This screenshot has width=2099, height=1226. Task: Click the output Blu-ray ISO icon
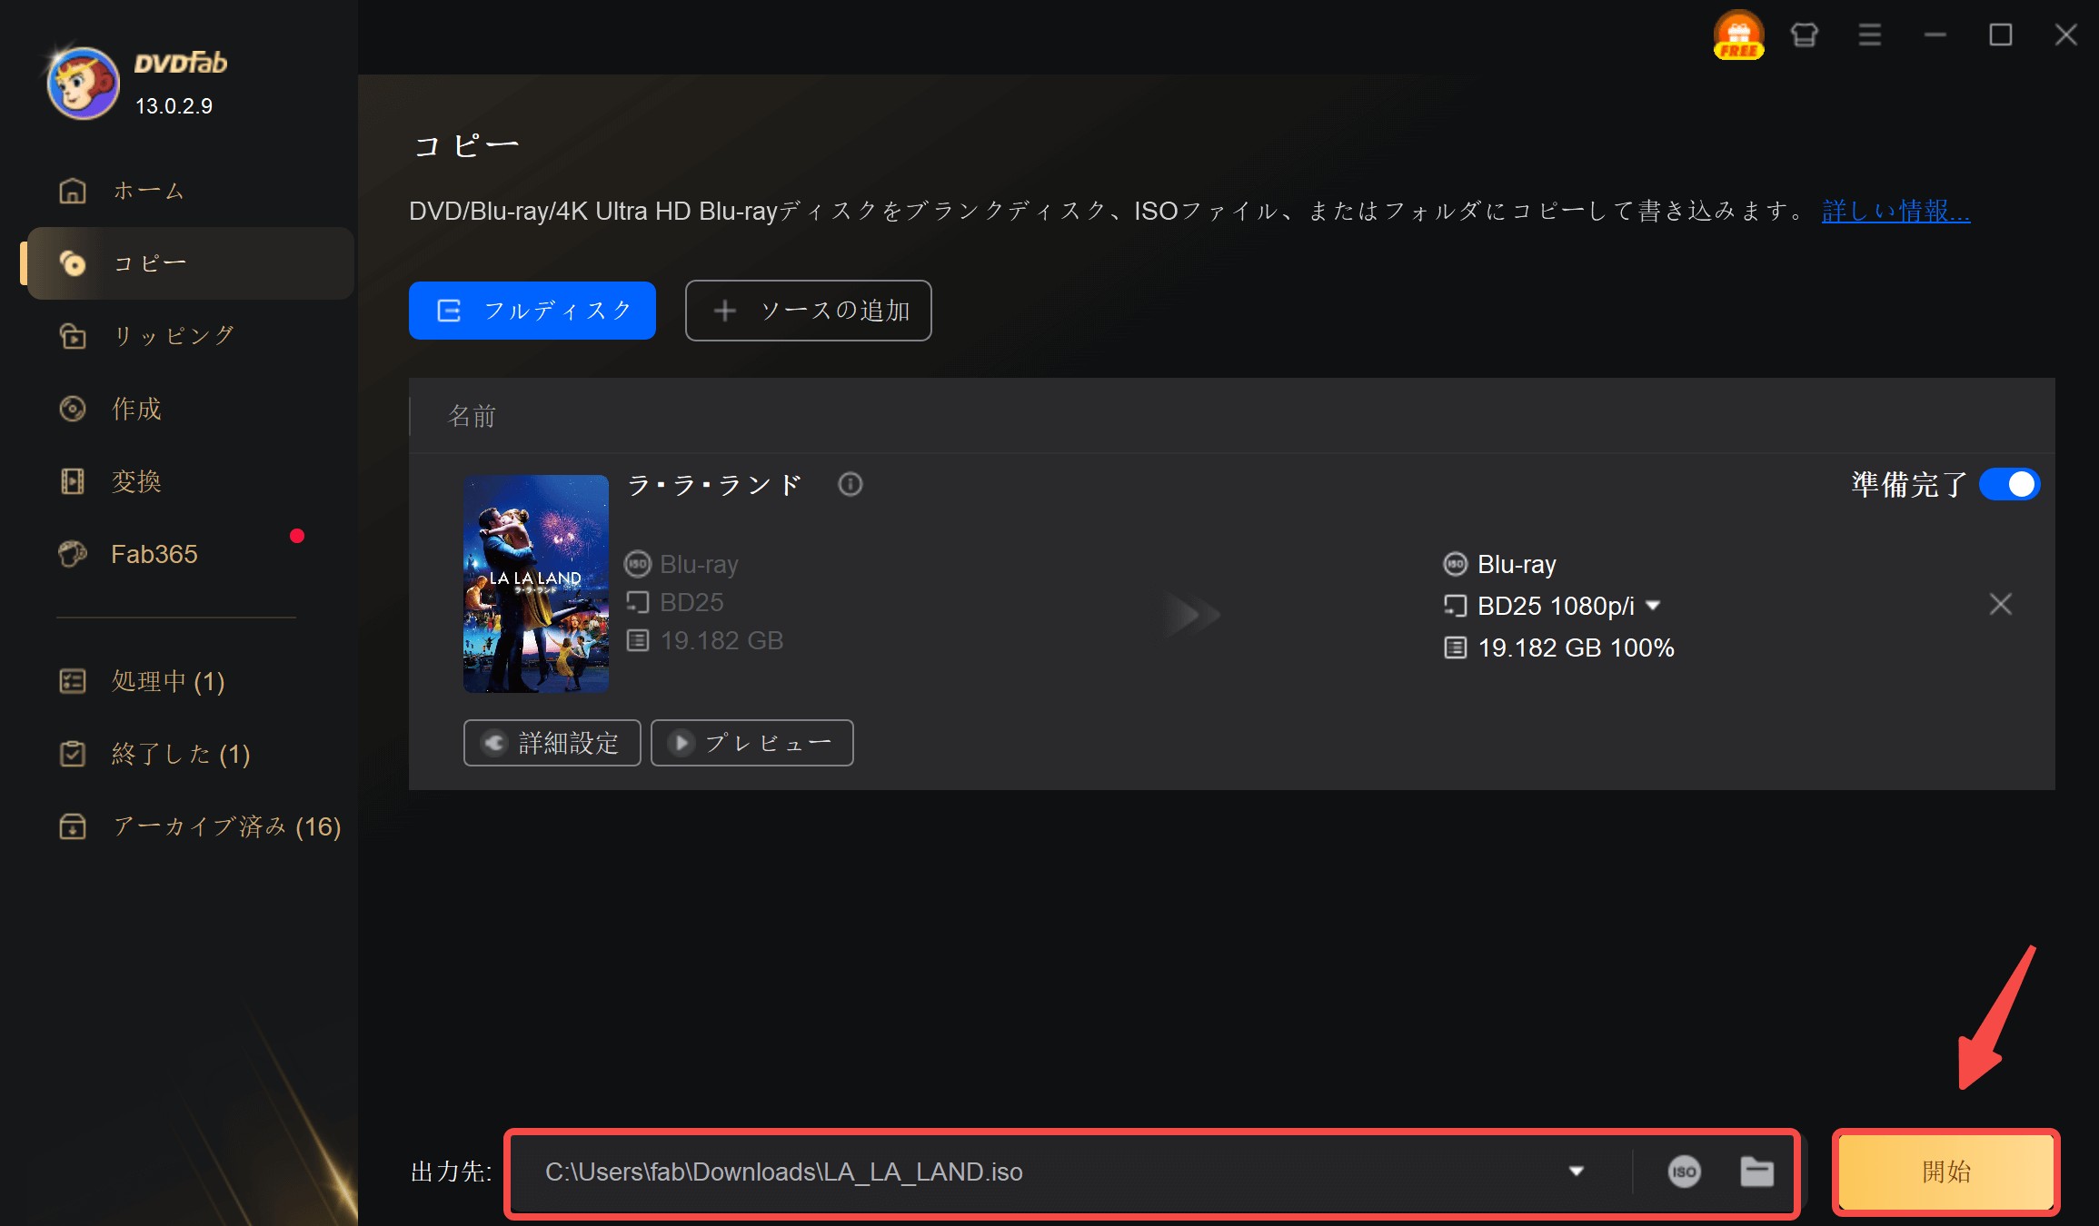pyautogui.click(x=1456, y=564)
